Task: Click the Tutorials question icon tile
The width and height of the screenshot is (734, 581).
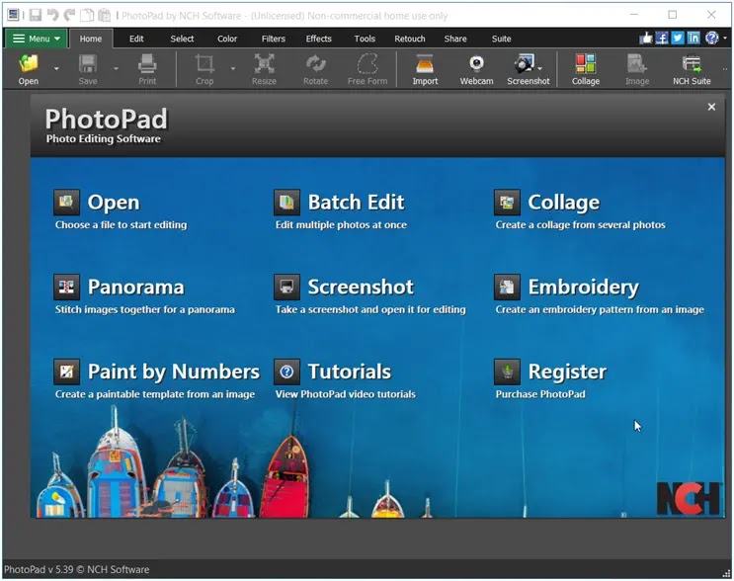Action: pyautogui.click(x=286, y=372)
